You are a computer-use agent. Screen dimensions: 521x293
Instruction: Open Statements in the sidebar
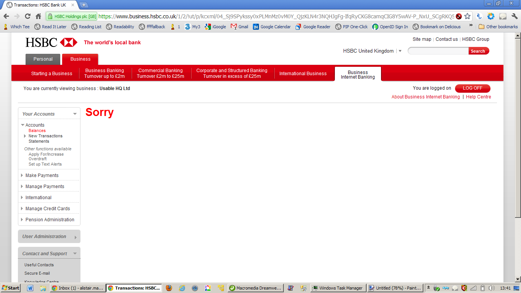click(x=39, y=141)
